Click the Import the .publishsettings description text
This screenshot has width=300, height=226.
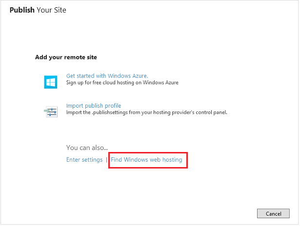147,113
